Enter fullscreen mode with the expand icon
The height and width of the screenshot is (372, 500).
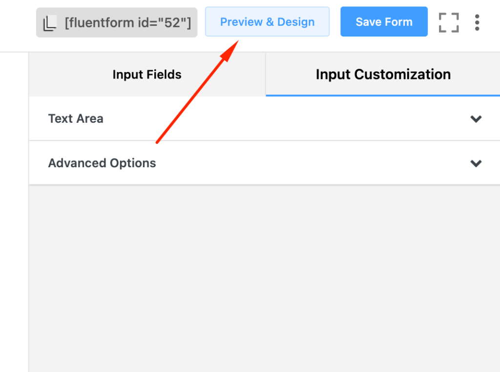449,22
